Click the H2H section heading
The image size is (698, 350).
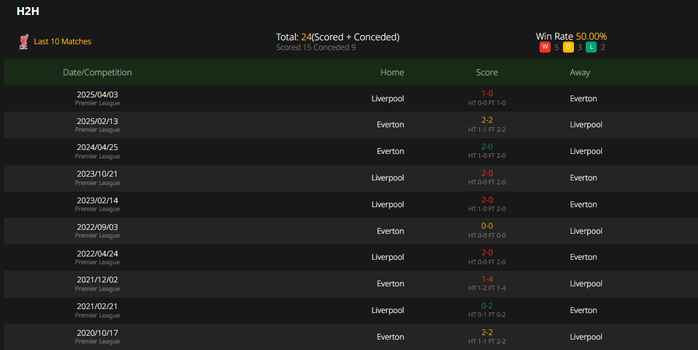click(28, 11)
